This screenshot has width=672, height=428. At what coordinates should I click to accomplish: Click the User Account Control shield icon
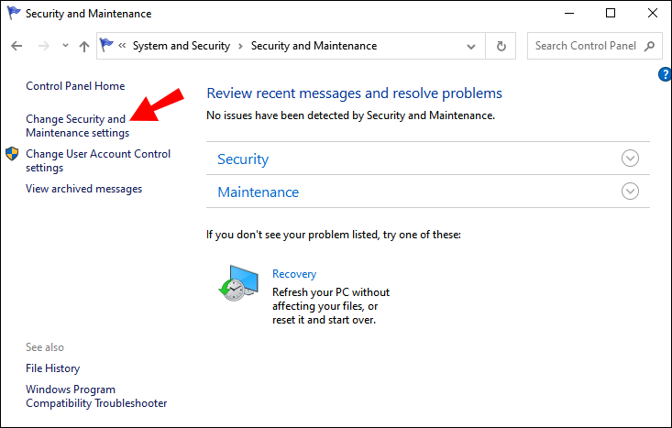click(12, 154)
